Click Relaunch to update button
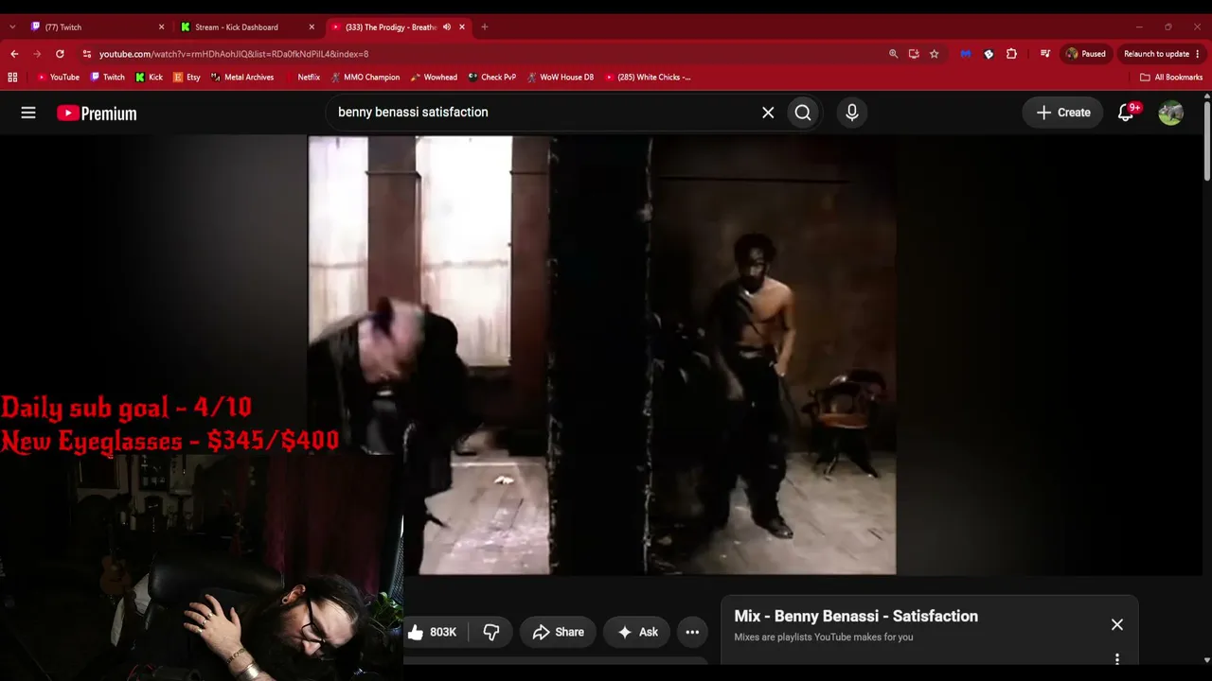 pyautogui.click(x=1156, y=54)
